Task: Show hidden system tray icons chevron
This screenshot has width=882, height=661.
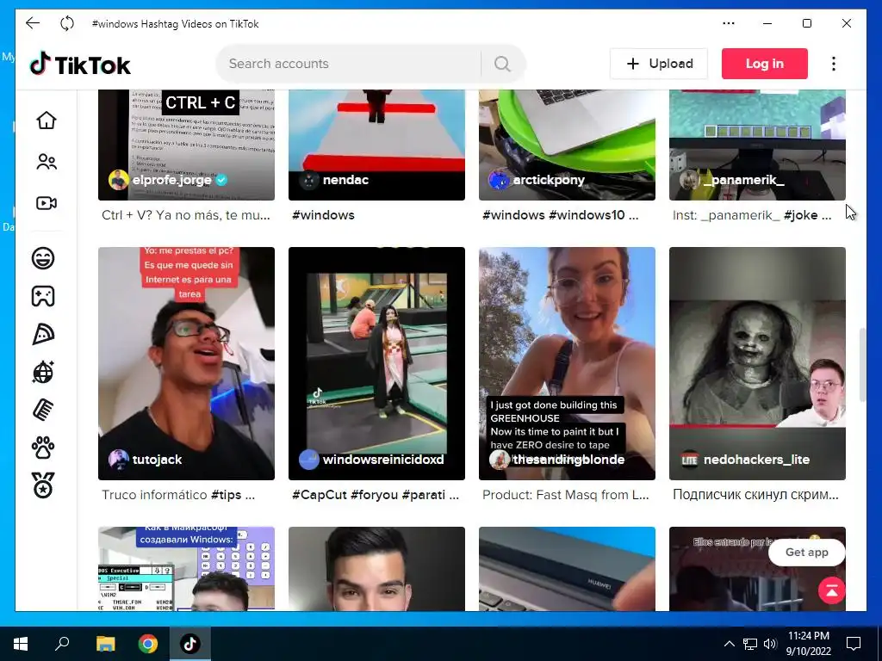Action: 729,644
